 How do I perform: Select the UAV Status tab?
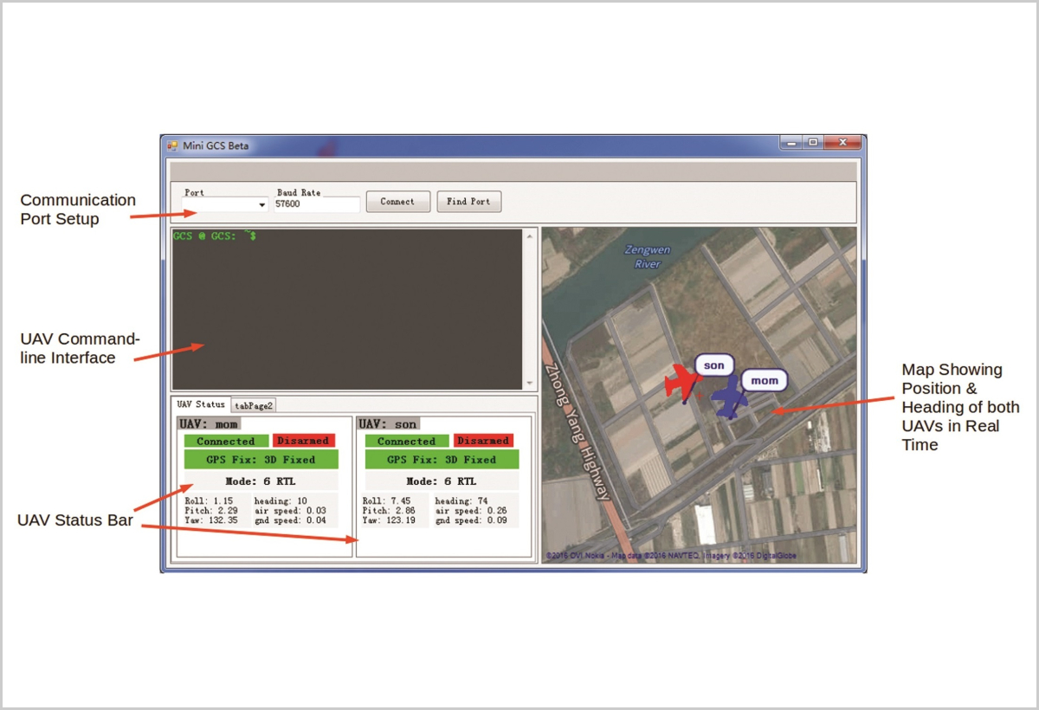(200, 403)
